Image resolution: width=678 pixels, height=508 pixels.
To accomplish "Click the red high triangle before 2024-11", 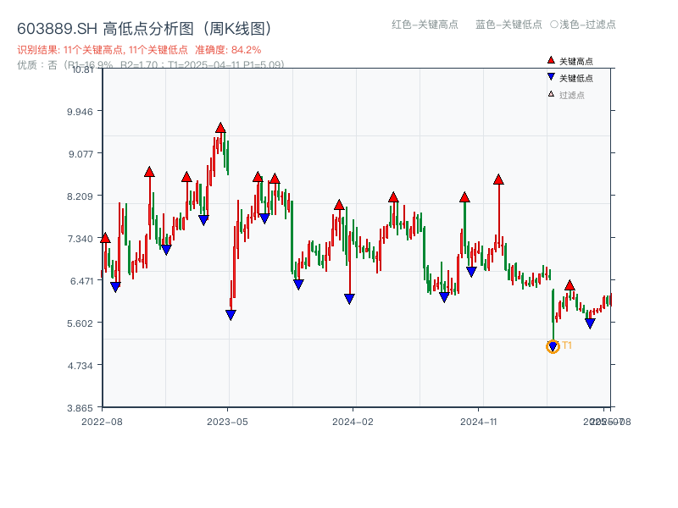I will tap(464, 196).
